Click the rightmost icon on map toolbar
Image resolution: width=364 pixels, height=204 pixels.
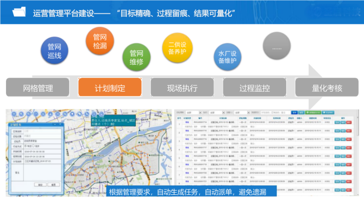(x=101, y=114)
